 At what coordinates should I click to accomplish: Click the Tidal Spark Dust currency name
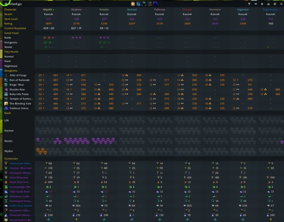point(20,191)
